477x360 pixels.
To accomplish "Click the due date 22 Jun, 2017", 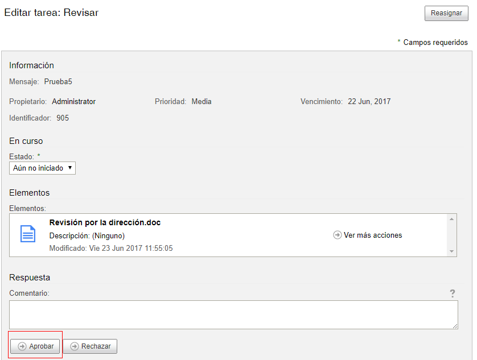I will (369, 102).
